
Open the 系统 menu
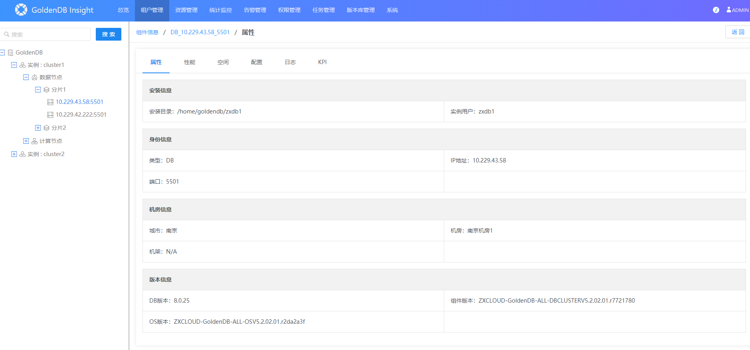tap(392, 10)
